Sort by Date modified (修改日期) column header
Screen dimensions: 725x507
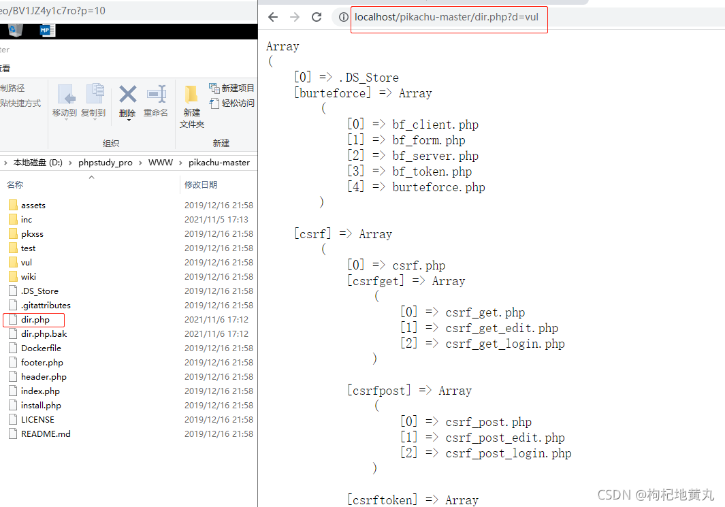point(201,185)
